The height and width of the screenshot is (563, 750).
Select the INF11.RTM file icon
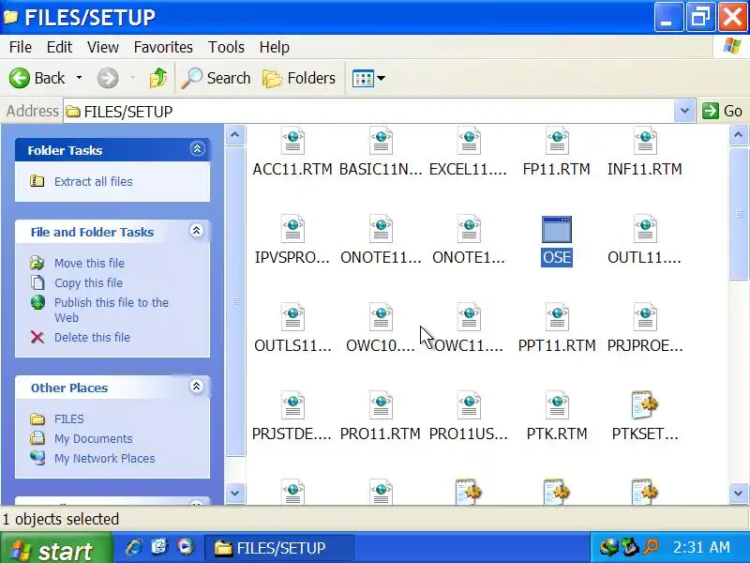[x=645, y=141]
